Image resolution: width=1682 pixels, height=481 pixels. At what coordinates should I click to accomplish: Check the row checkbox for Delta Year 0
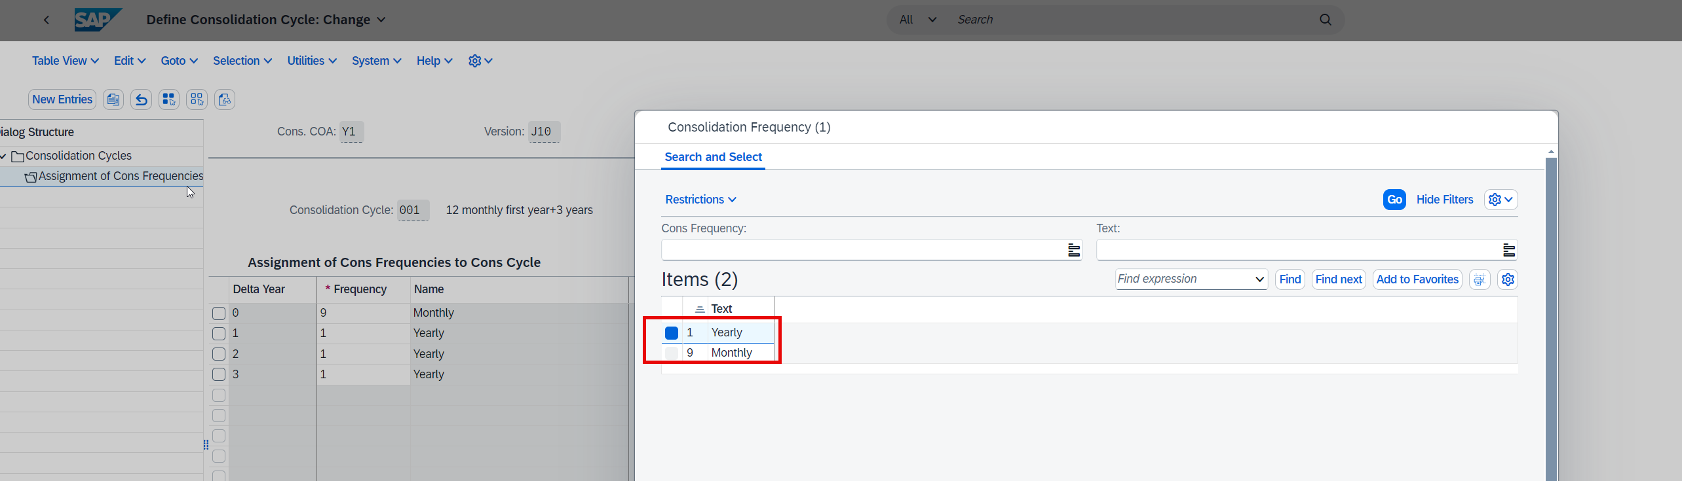[219, 313]
